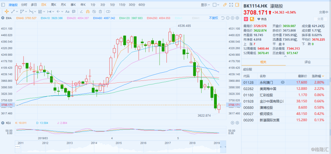The image size is (331, 154).
Task: Click the text annotation Aa tool
Action: click(67, 12)
